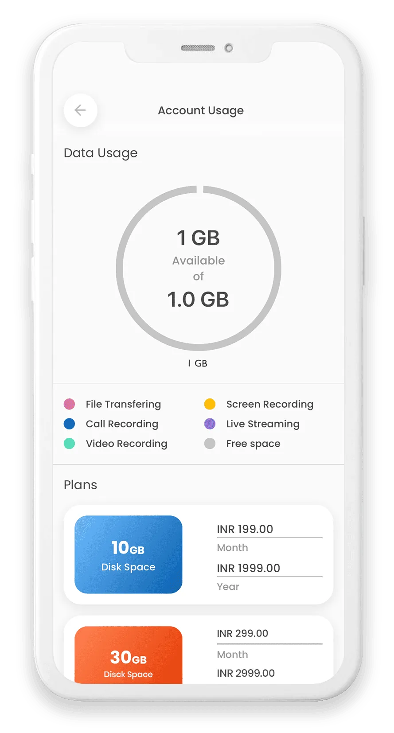394x733 pixels.
Task: Tap the File Transfering legend label
Action: (123, 404)
